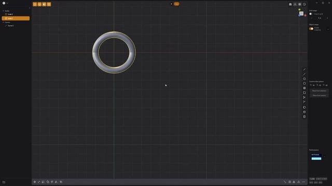The image size is (332, 186).
Task: Click the last ring-shaped viewport header icon
Action: (305, 4)
